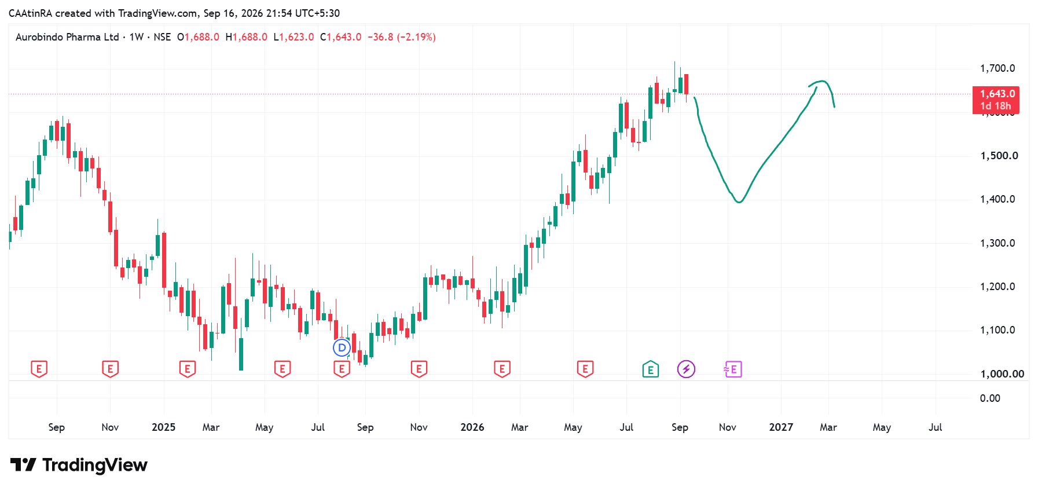
Task: Click the 1,700.0 price axis label
Action: [997, 68]
